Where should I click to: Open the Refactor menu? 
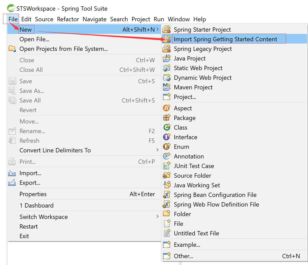68,19
